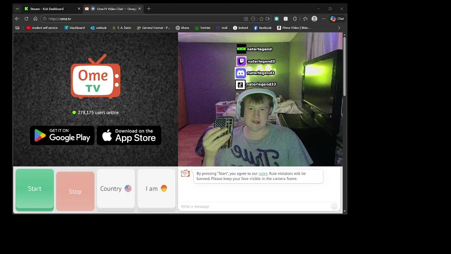Open Prime Video bookmark
Viewport: 451px width, 254px height.
click(x=294, y=28)
